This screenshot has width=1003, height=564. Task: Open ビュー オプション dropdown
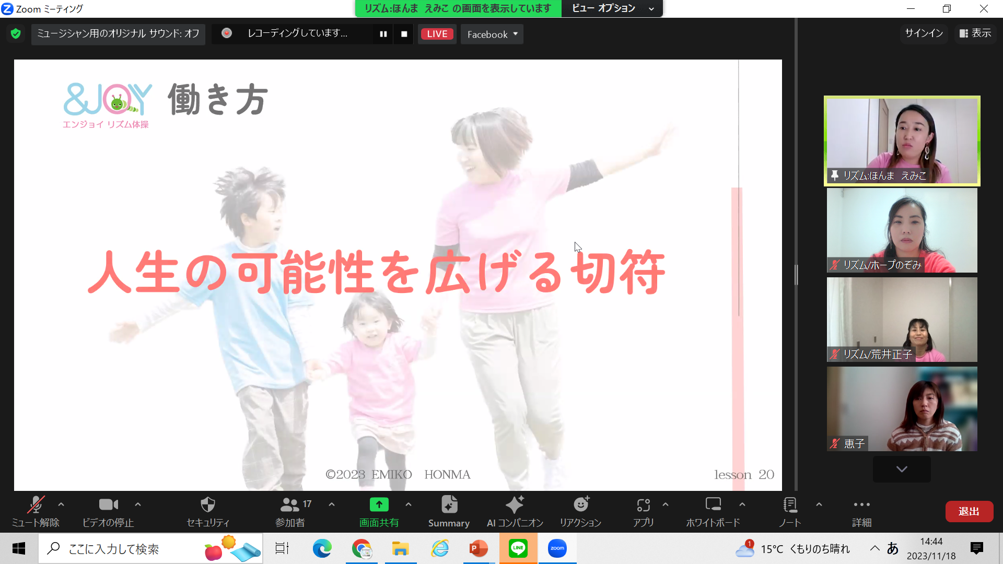pos(612,8)
